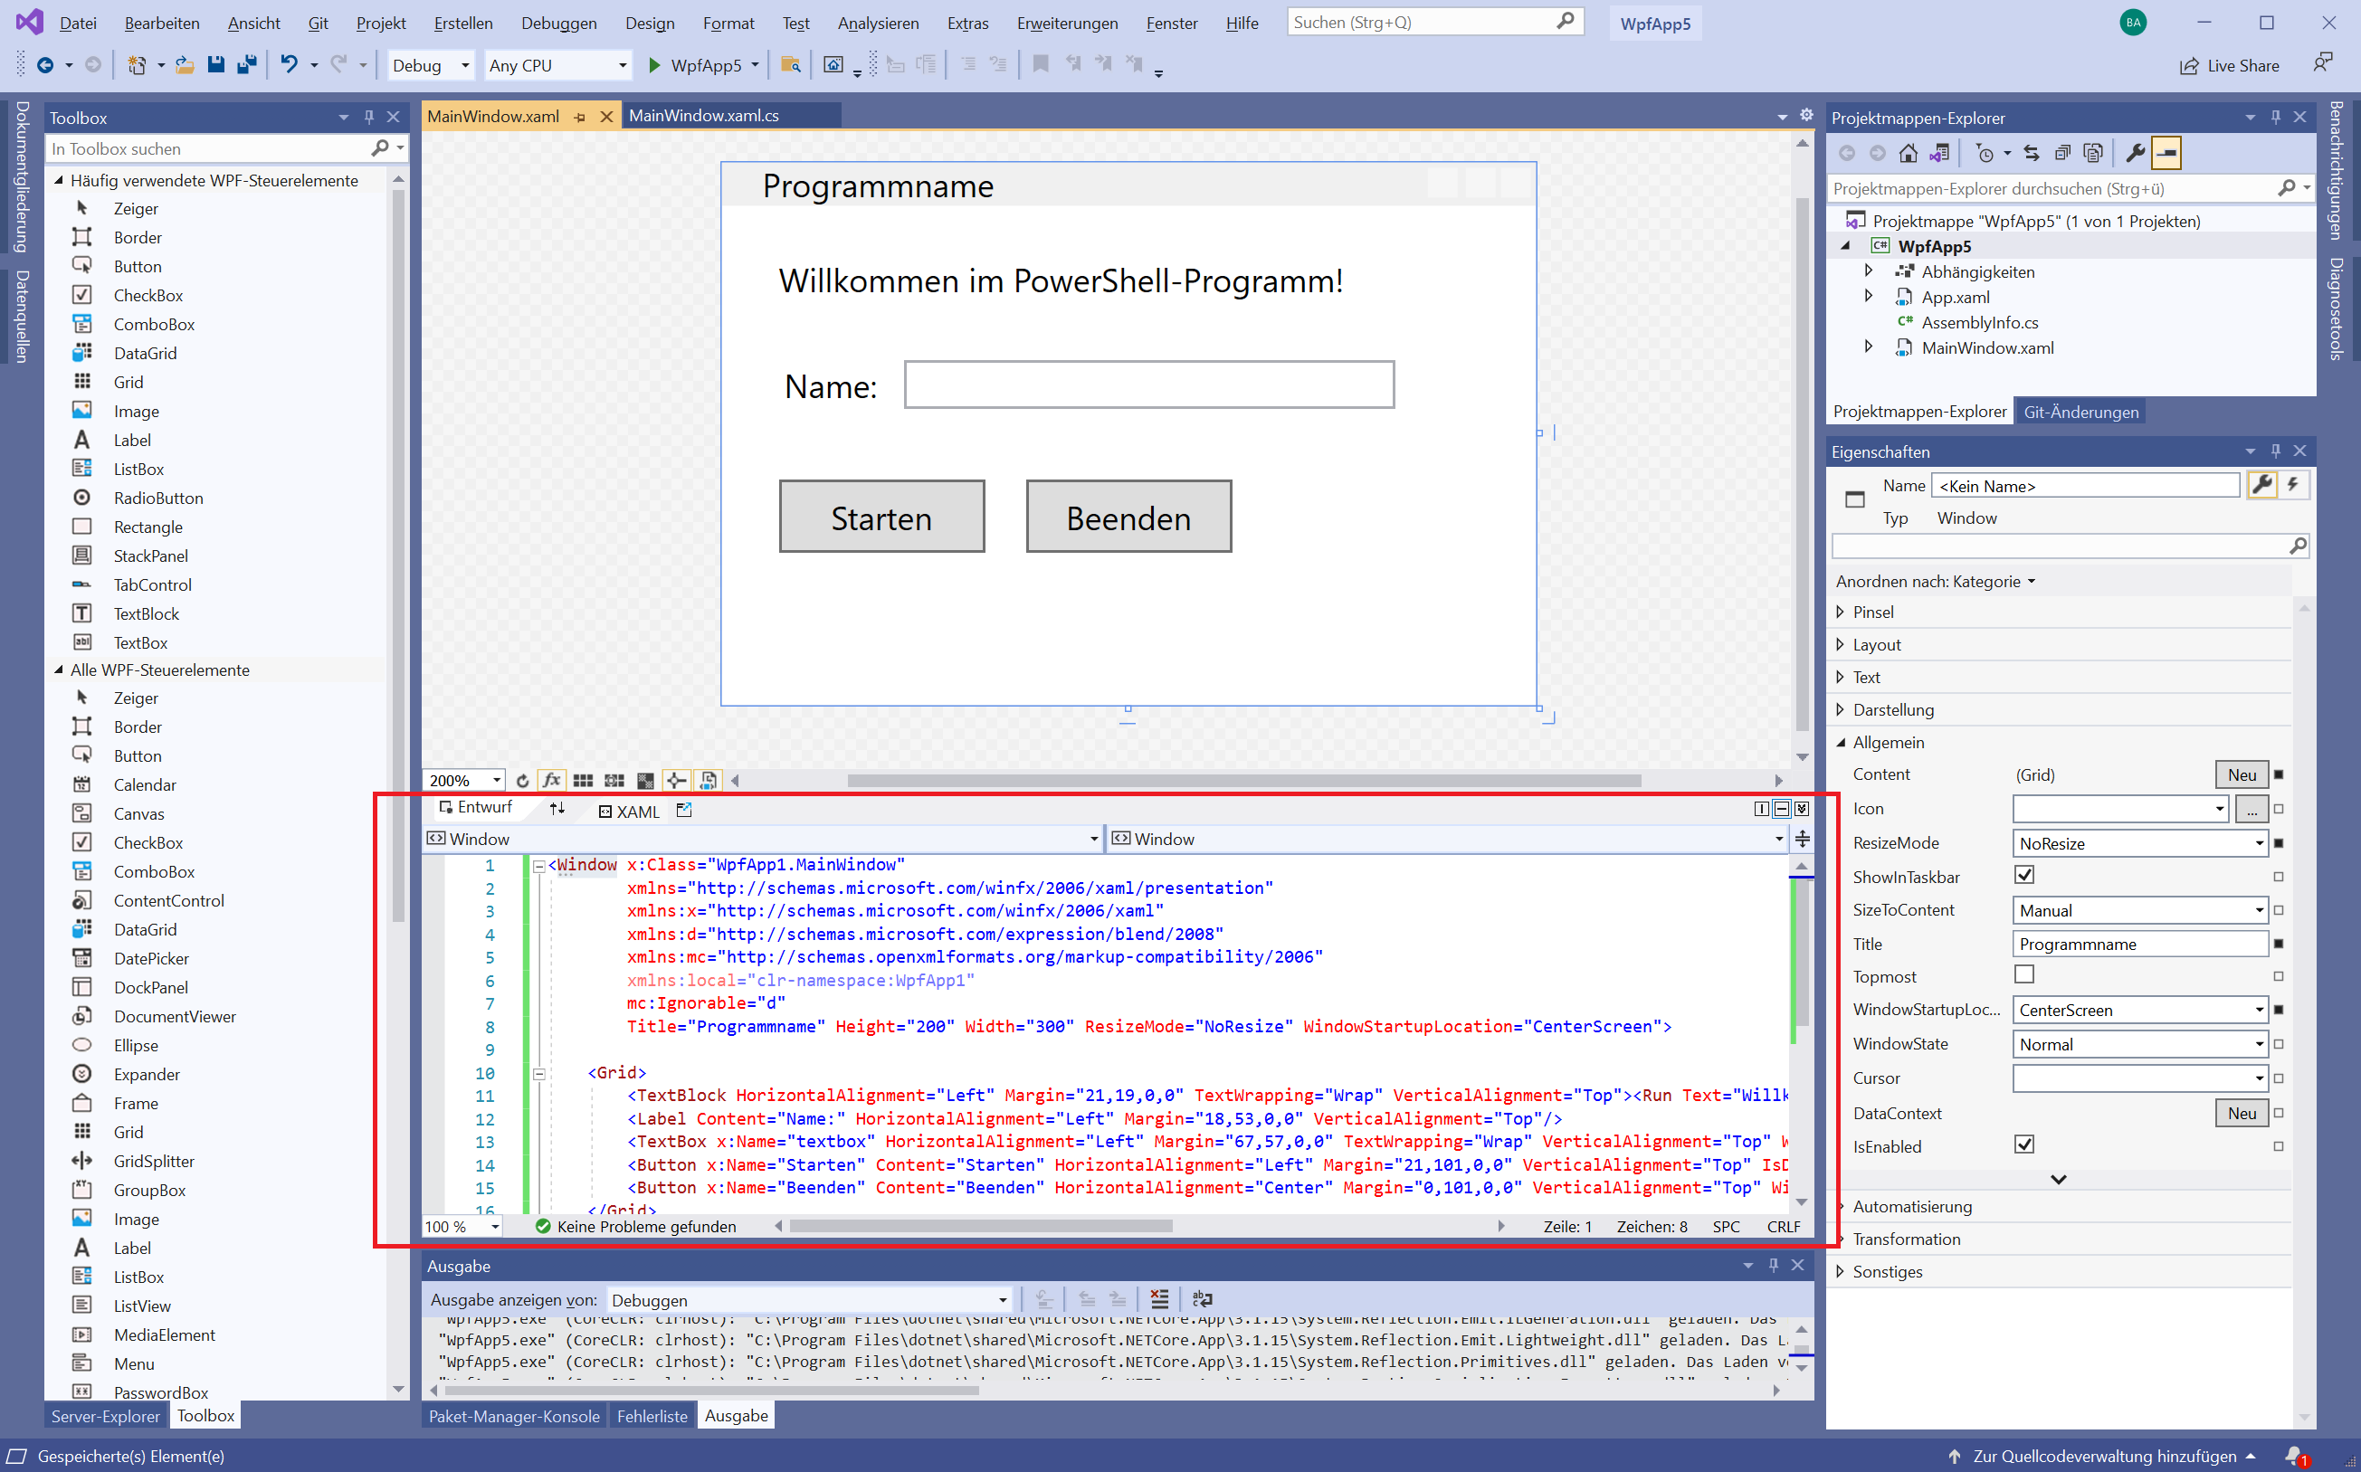
Task: Click the Speichern (save) icon in the toolbar
Action: [216, 64]
